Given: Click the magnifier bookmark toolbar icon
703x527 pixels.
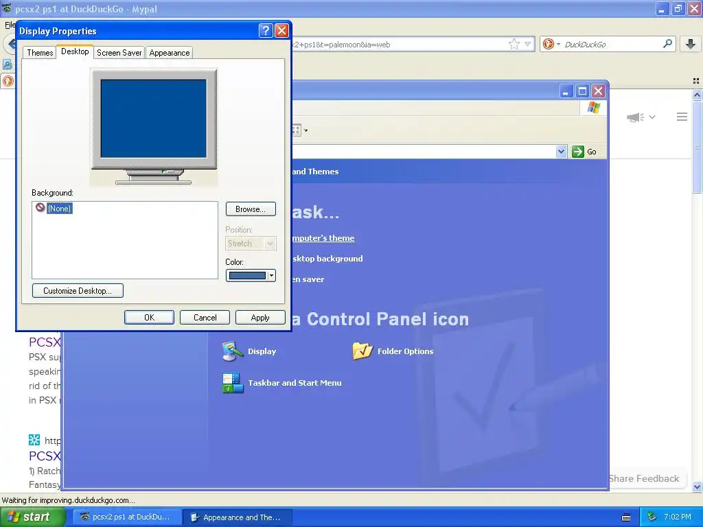Looking at the screenshot, I should pos(7,65).
